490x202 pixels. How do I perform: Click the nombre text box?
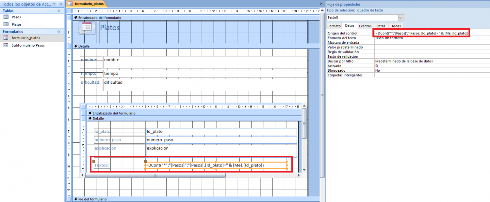[x=205, y=62]
